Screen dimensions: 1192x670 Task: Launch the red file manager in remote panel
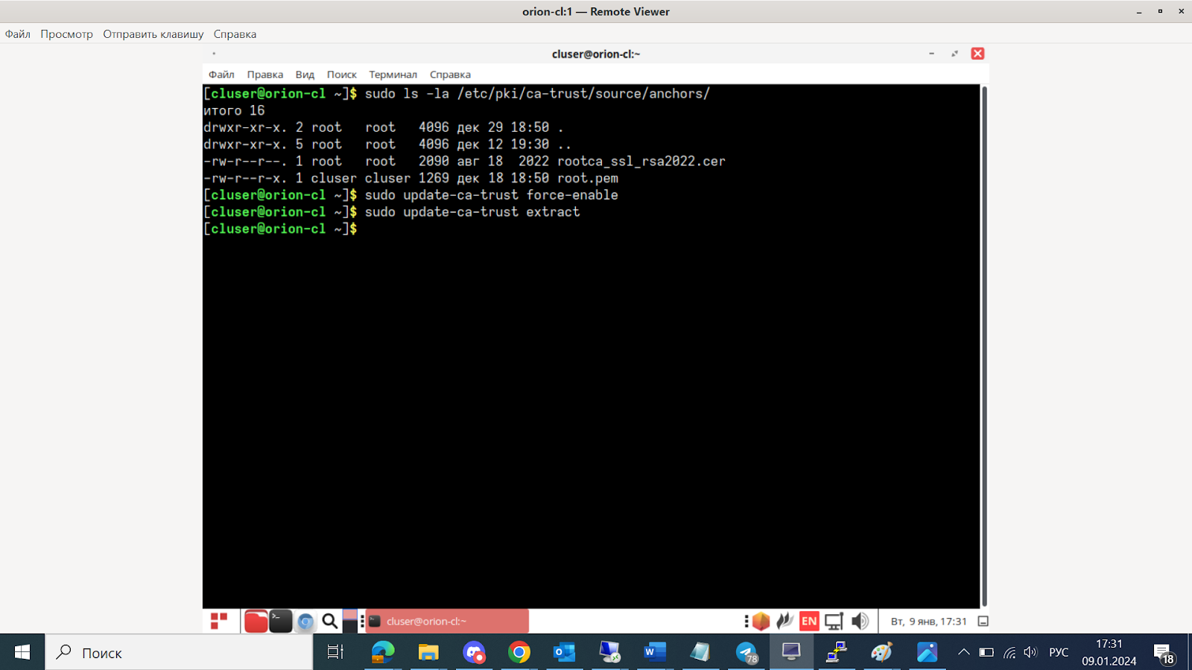coord(256,621)
